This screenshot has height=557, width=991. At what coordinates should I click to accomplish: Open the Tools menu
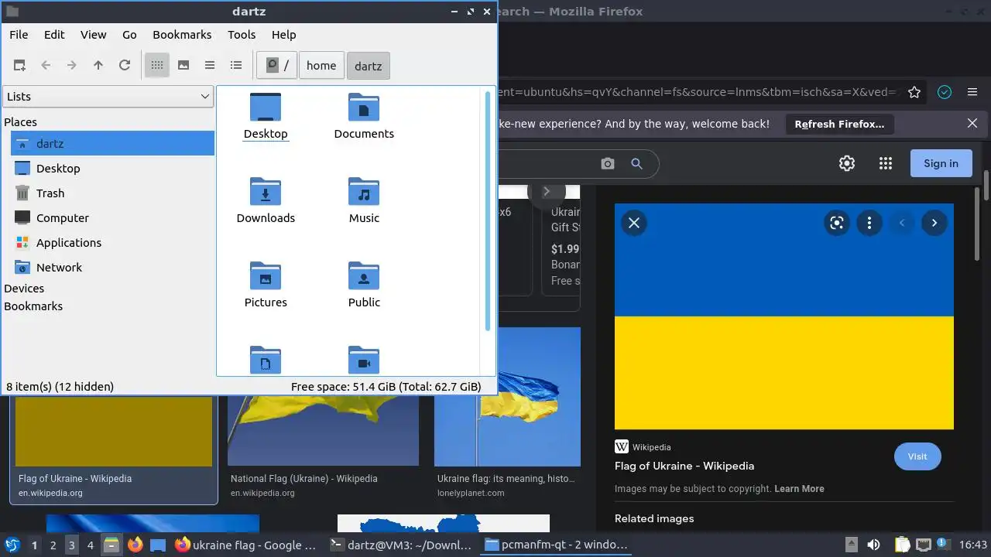pos(242,35)
